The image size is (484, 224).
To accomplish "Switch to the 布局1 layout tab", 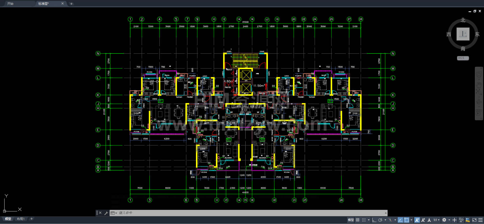I will click(21, 219).
